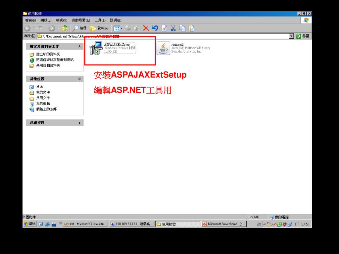The height and width of the screenshot is (254, 339).
Task: Click the Cut scissors icon
Action: (x=173, y=28)
